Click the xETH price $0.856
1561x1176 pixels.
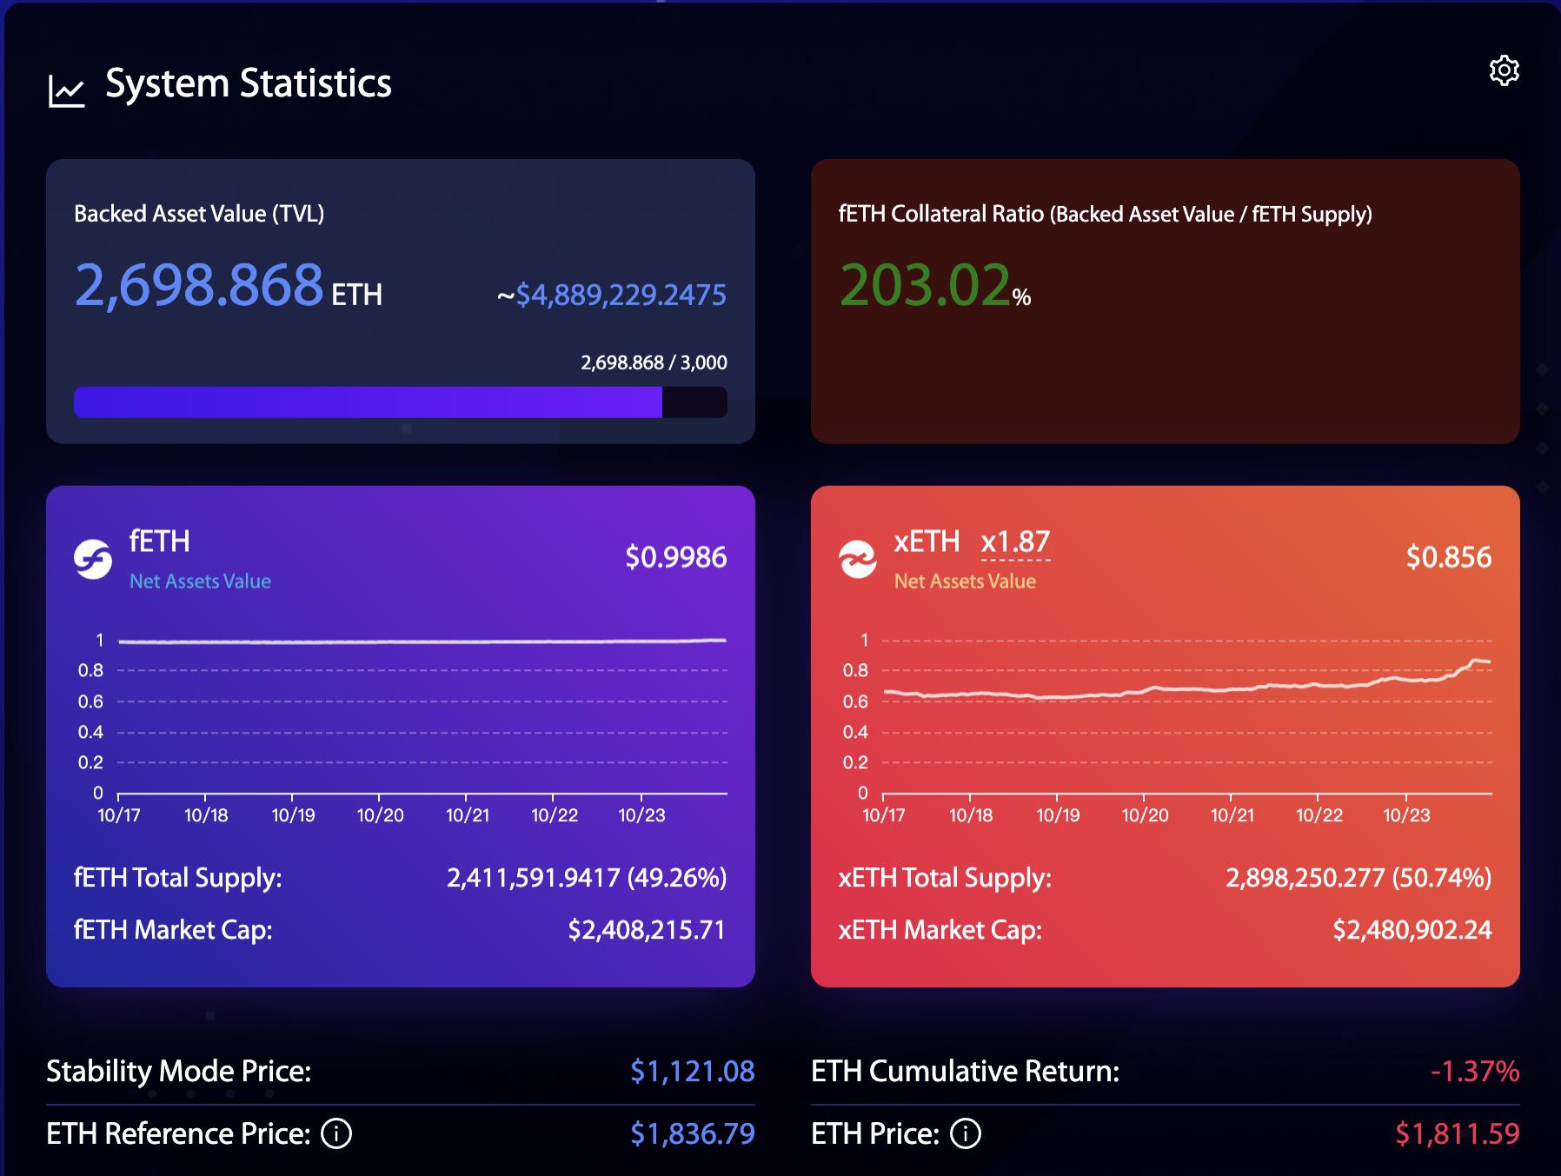(1449, 557)
